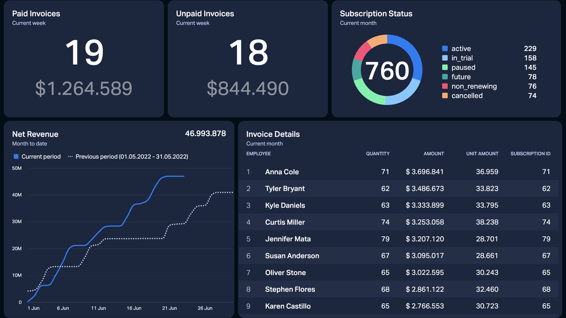Sort table by the AMOUNT column header
Viewport: 566px width, 318px height.
[x=433, y=154]
